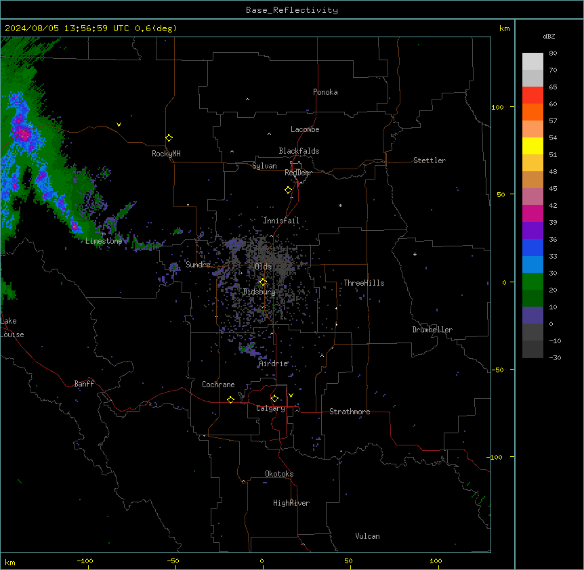The height and width of the screenshot is (570, 584).
Task: Click the 80 value on the dBZ scale
Action: (553, 53)
